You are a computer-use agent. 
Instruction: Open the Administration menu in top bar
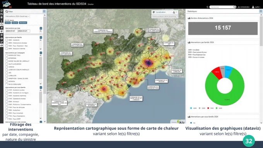click(x=244, y=7)
